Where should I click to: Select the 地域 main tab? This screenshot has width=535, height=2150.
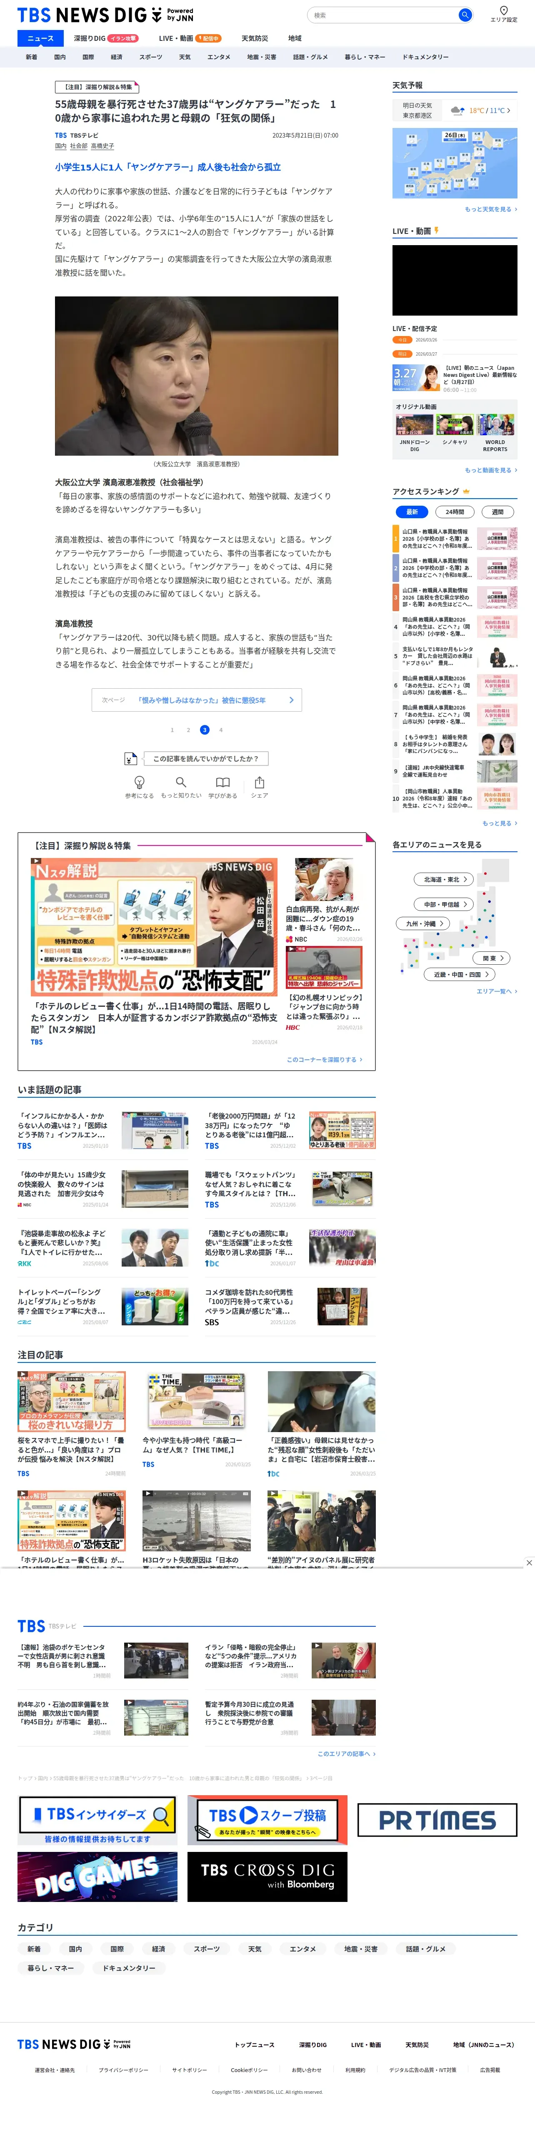pyautogui.click(x=295, y=38)
